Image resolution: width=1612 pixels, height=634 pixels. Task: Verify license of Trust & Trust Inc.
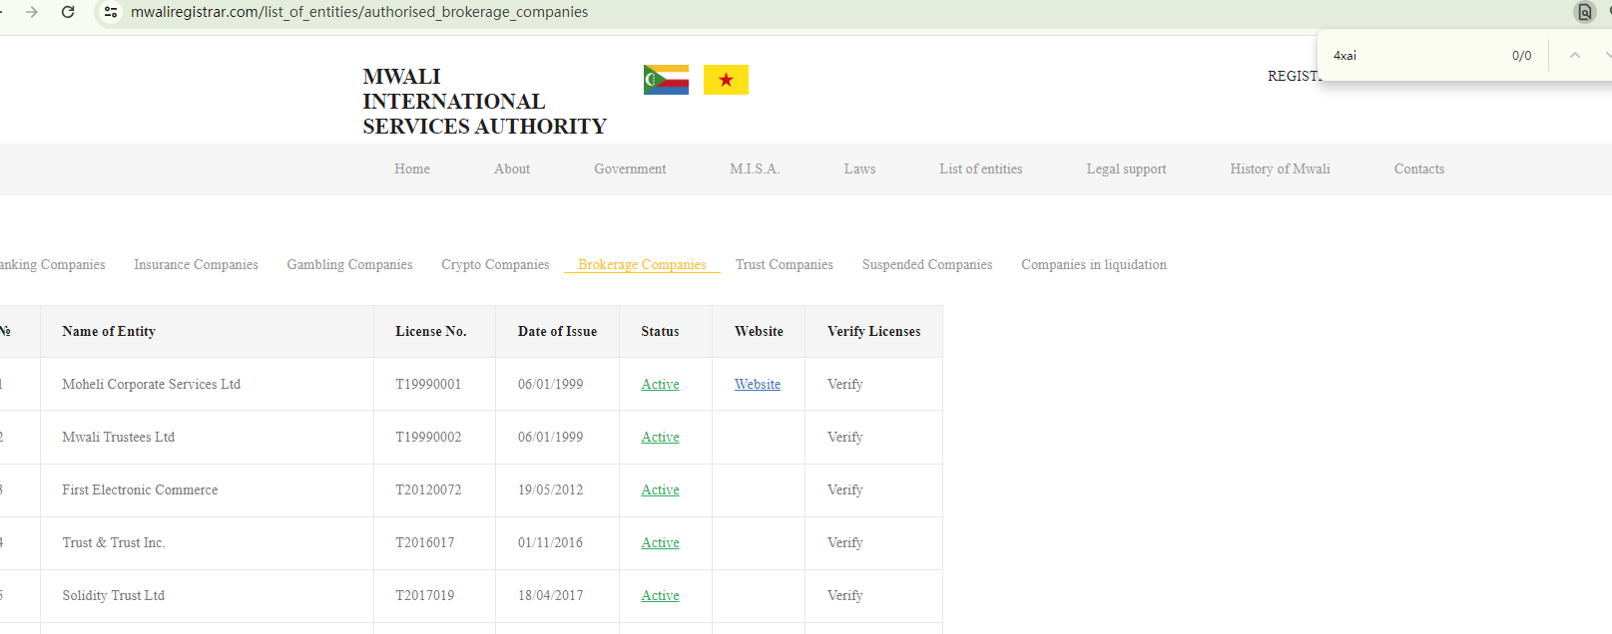click(x=844, y=543)
